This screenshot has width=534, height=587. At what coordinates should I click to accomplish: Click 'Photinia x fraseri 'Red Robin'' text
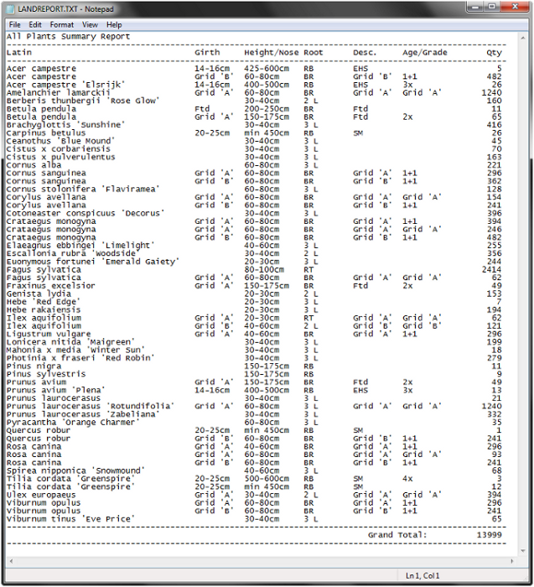[80, 358]
